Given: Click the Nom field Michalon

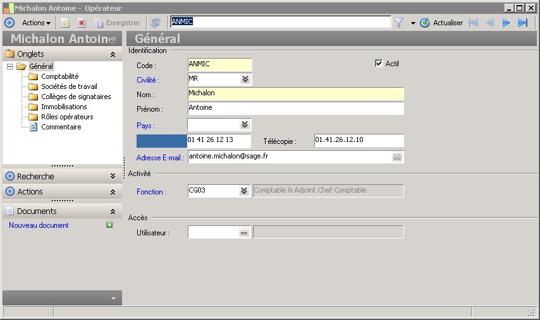Looking at the screenshot, I should [x=296, y=94].
